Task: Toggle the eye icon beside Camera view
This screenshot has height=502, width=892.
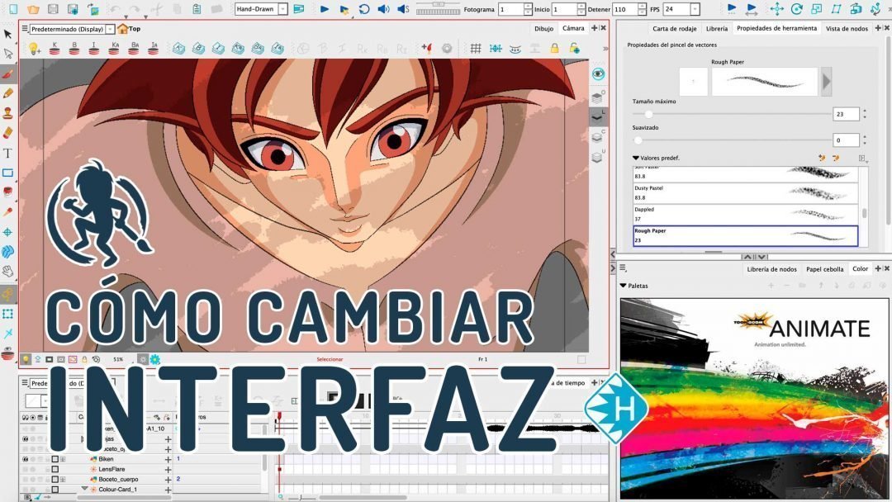Action: [x=598, y=74]
